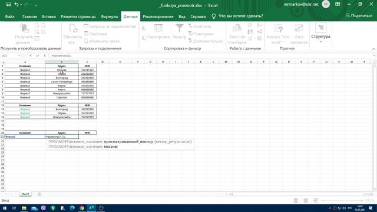Switch to Page Break Preview icon
Image resolution: width=377 pixels, height=212 pixels.
316,200
